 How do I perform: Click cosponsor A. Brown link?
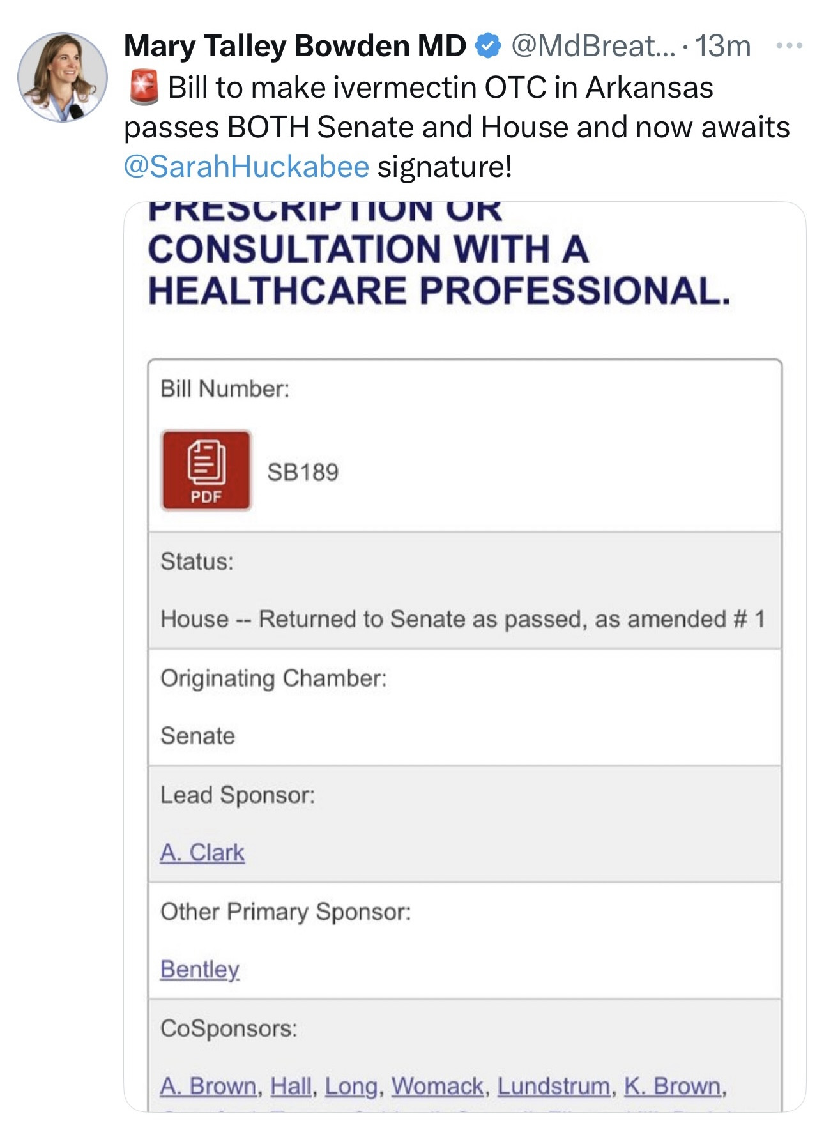(208, 1086)
